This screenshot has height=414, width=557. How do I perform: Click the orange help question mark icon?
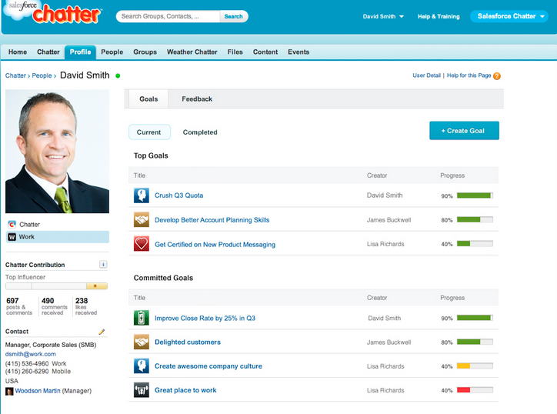(x=497, y=75)
